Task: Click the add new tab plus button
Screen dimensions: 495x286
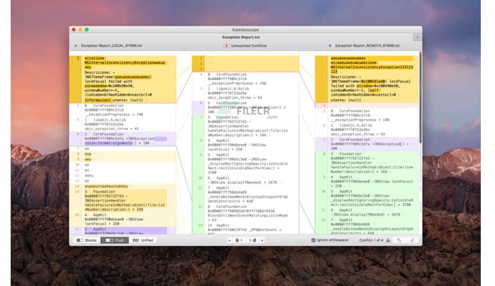Action: coord(417,37)
